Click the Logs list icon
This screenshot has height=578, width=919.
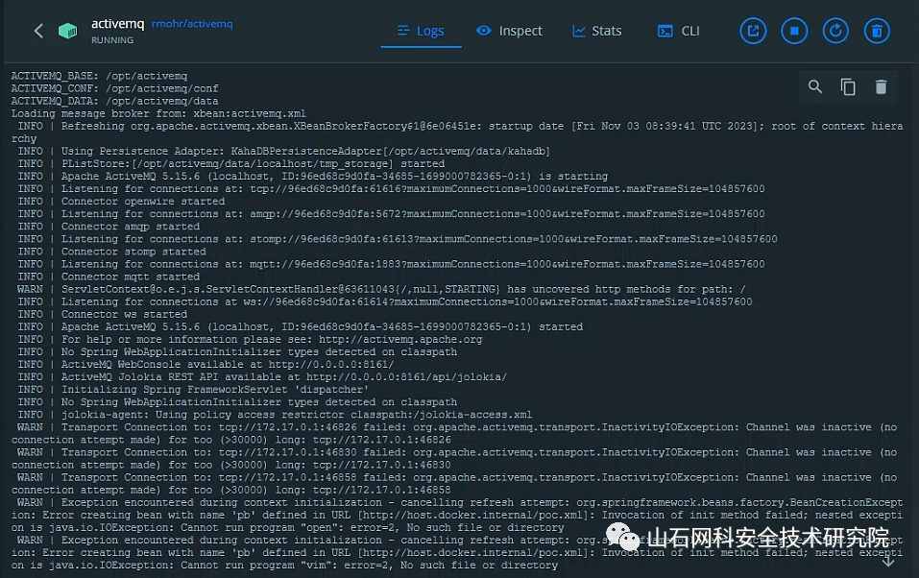(x=403, y=30)
